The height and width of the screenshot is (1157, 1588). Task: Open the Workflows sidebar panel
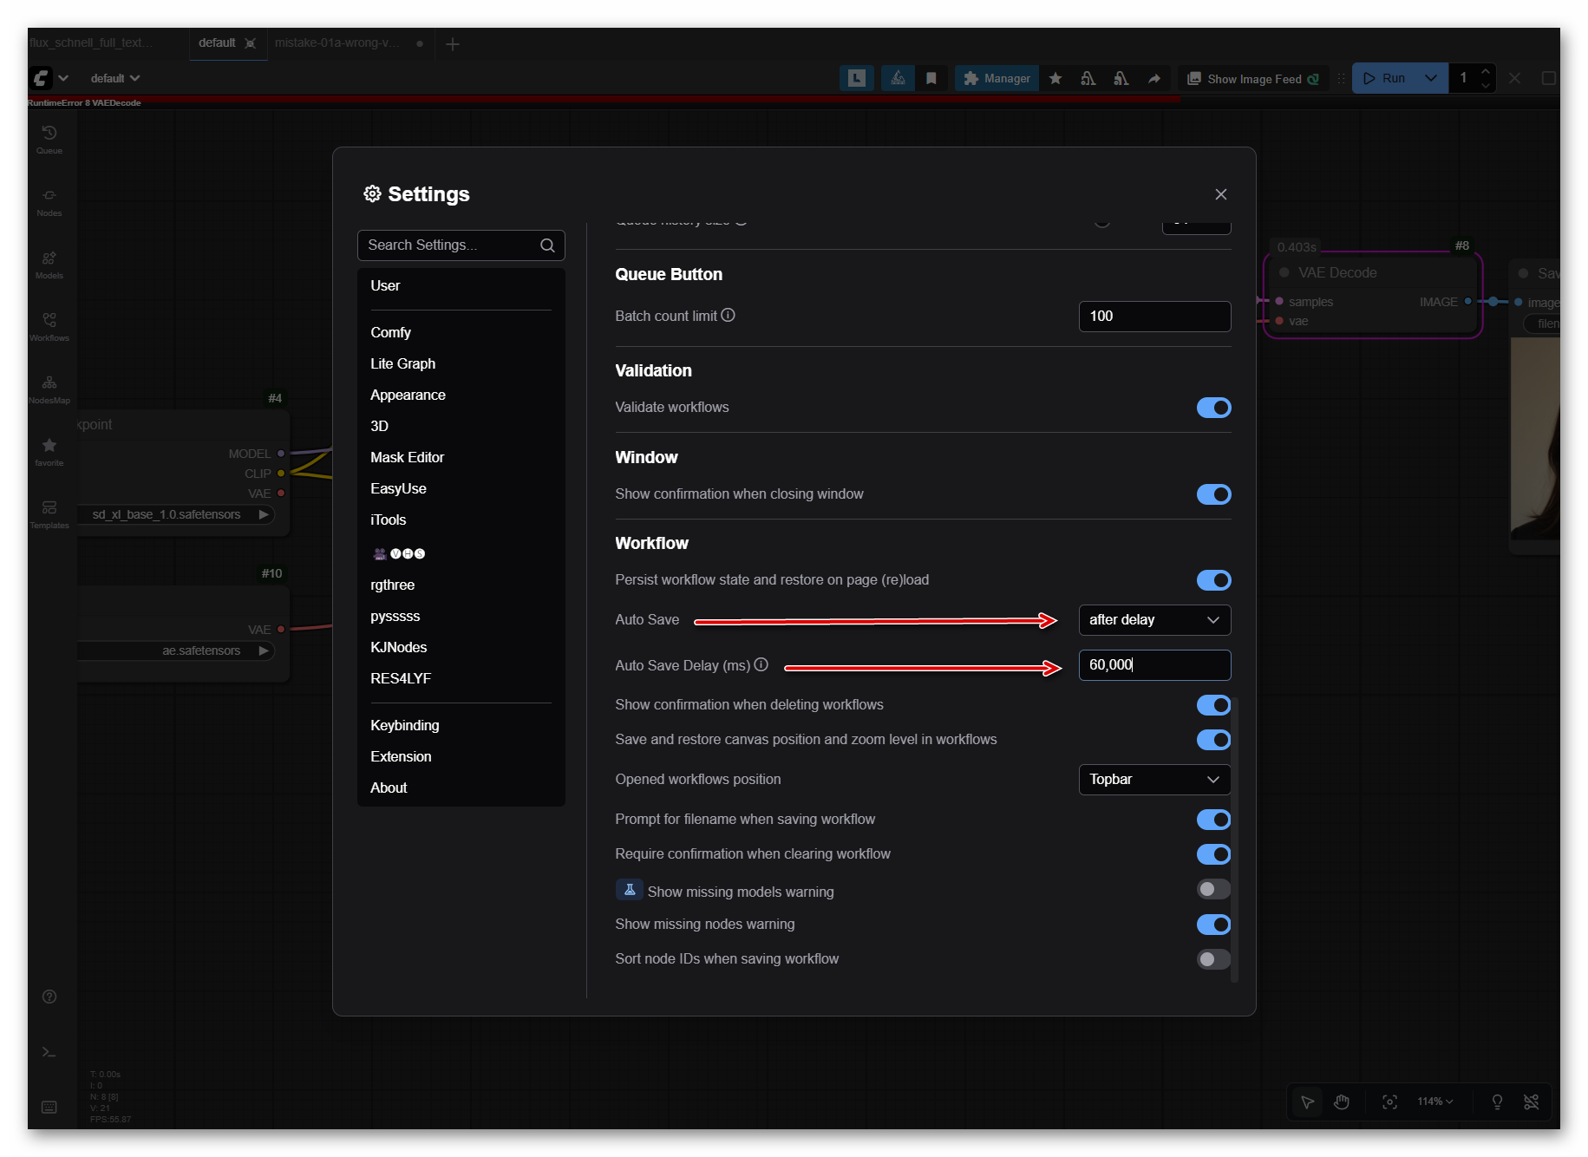(x=49, y=325)
